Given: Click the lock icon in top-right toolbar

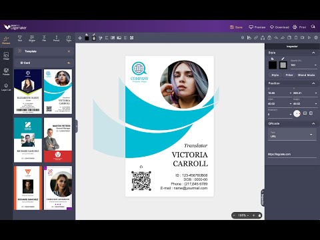Looking at the screenshot, I should (x=269, y=38).
